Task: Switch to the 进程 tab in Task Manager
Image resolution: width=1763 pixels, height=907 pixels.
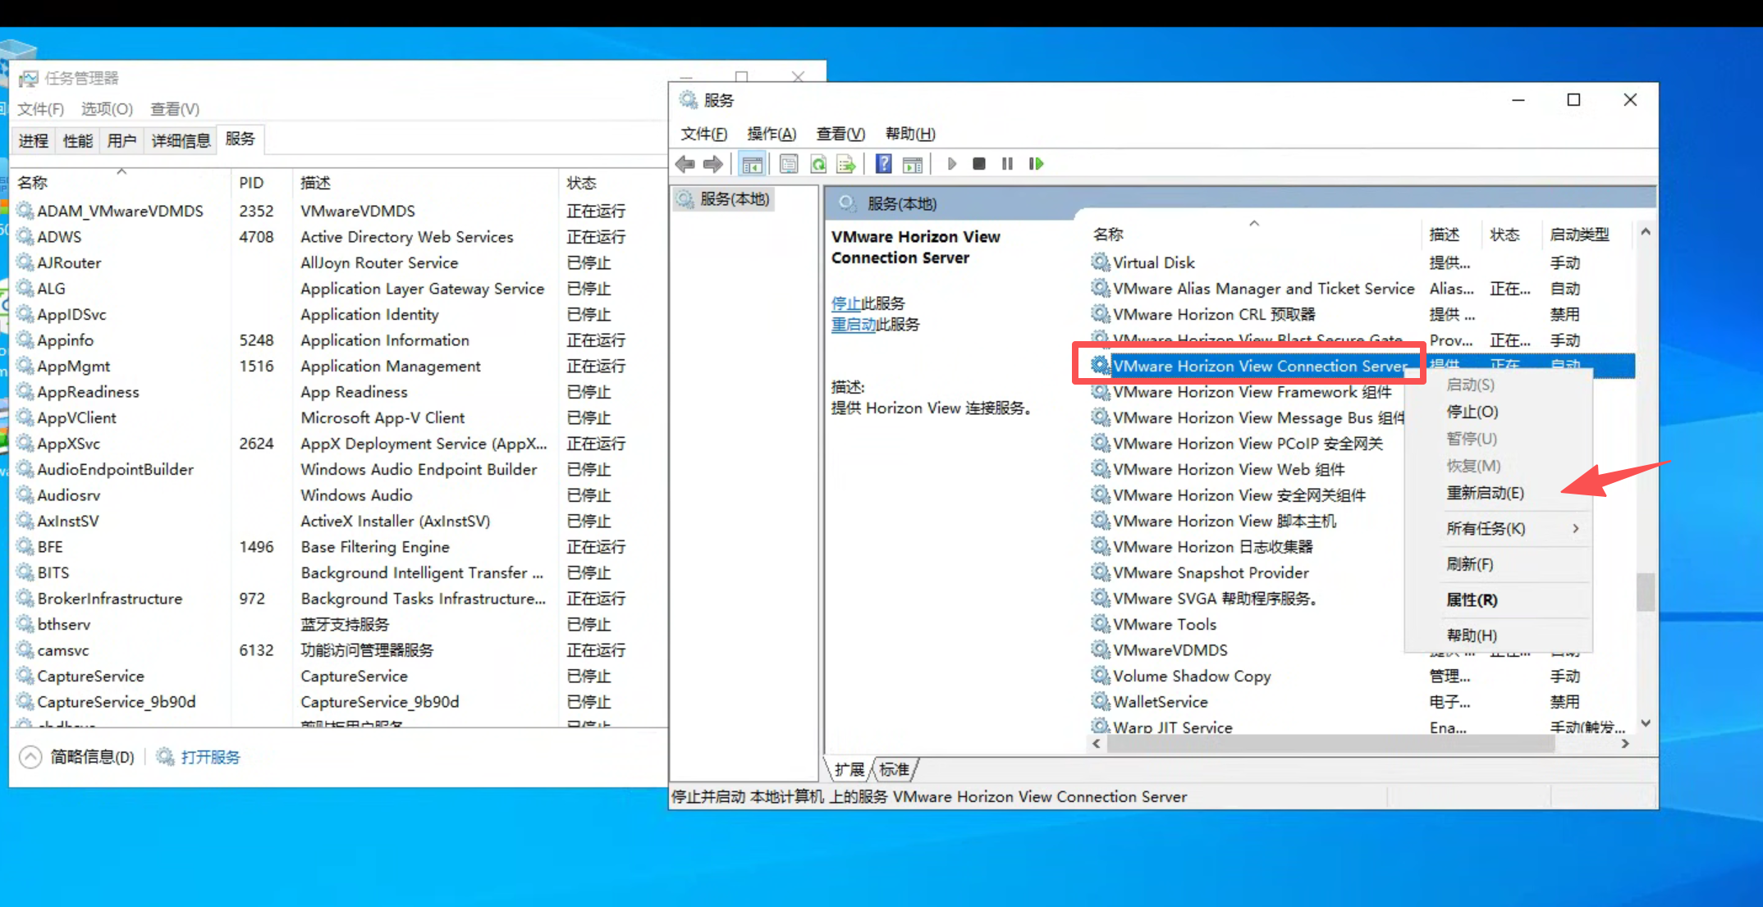Action: (34, 141)
